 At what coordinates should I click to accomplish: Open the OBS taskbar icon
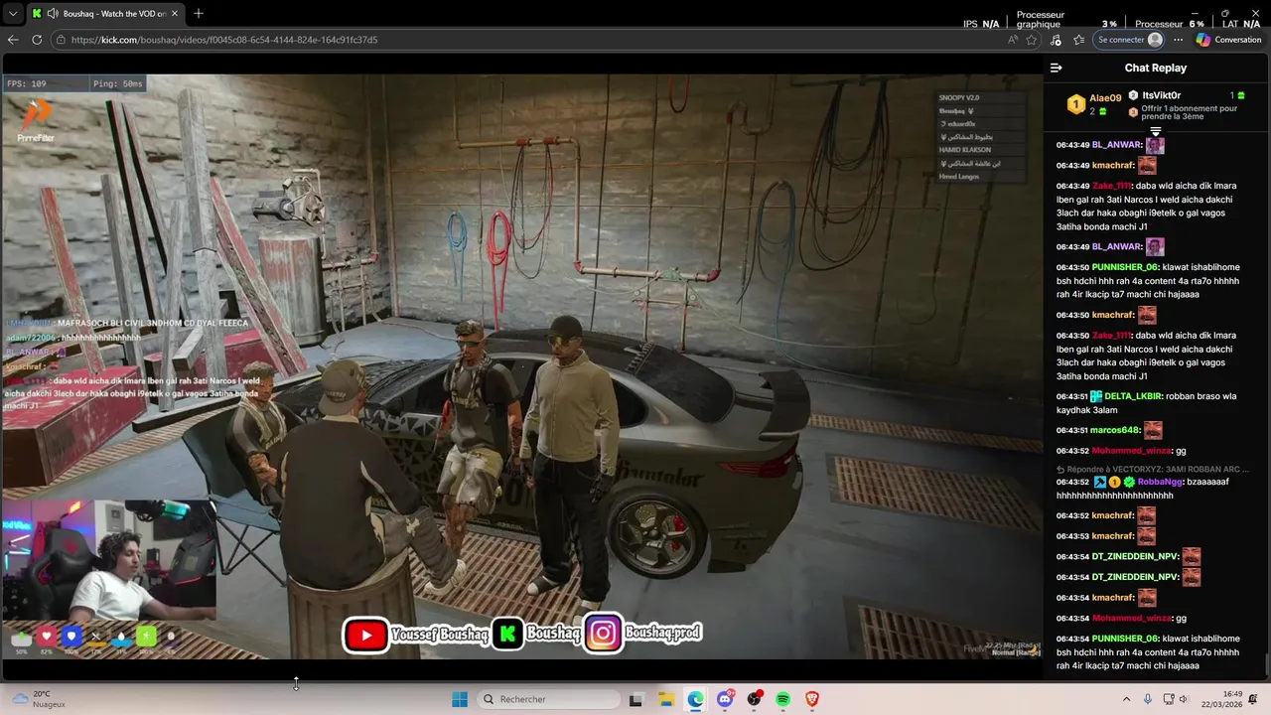tap(755, 699)
